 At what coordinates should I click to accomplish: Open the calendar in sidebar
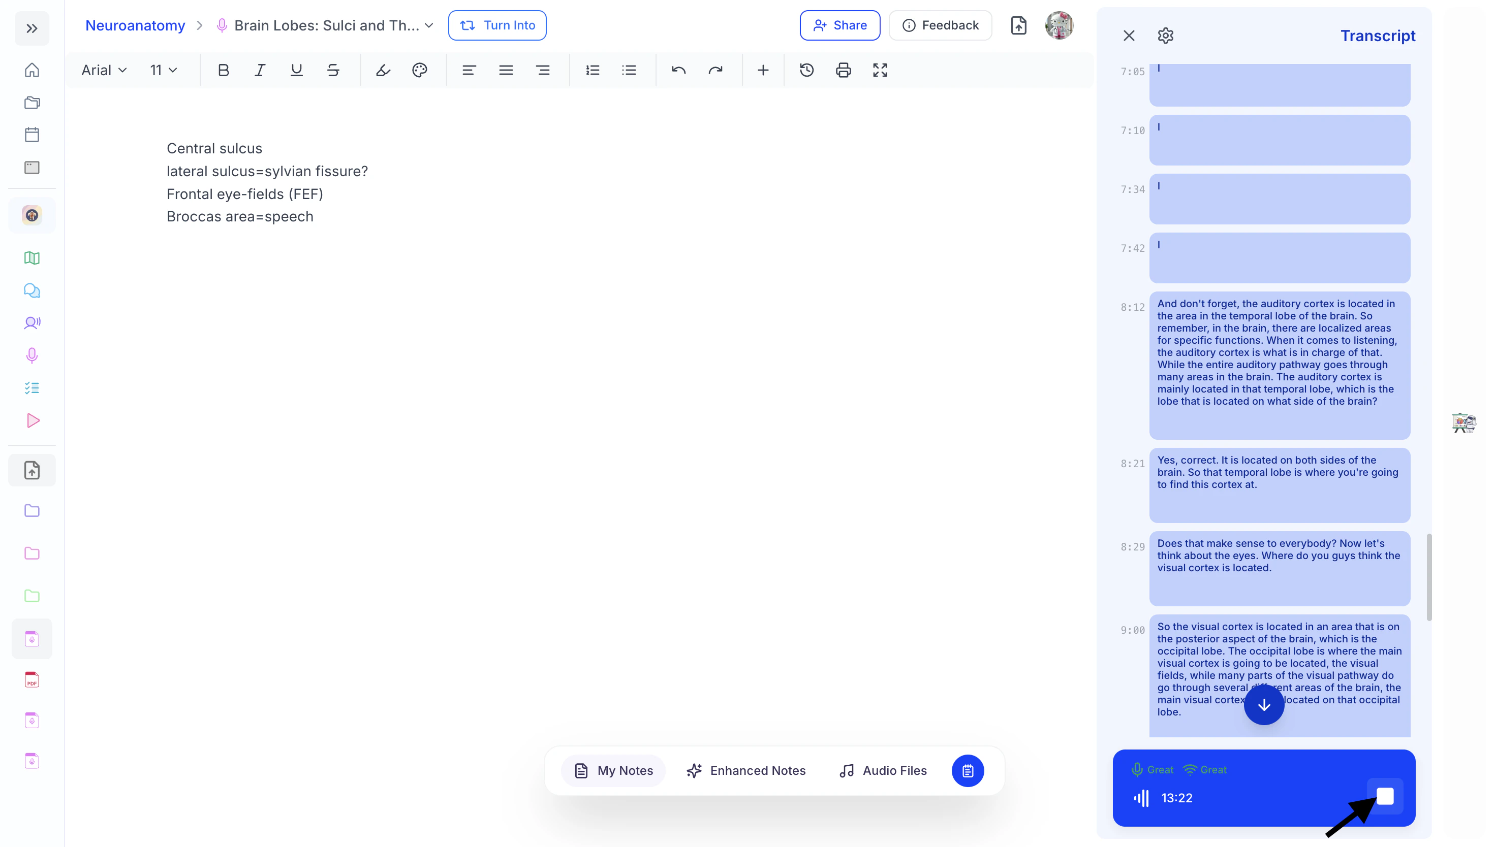coord(32,135)
